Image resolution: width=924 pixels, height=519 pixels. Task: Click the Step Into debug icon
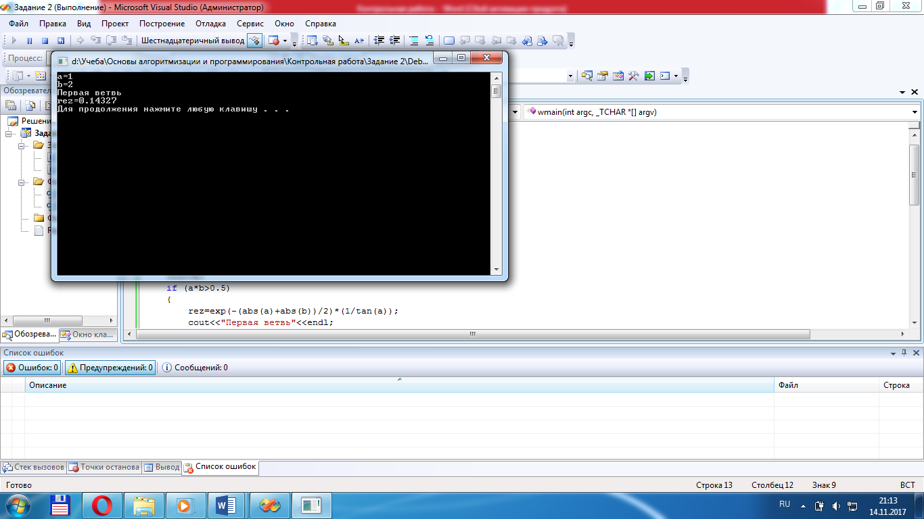[95, 41]
